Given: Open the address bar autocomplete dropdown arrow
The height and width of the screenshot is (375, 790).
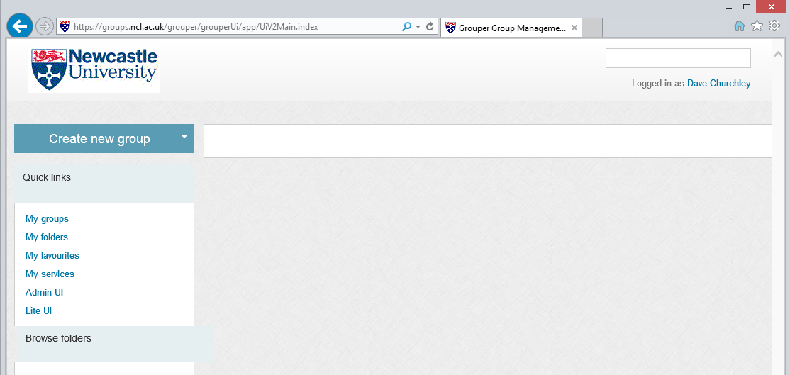Looking at the screenshot, I should (418, 27).
